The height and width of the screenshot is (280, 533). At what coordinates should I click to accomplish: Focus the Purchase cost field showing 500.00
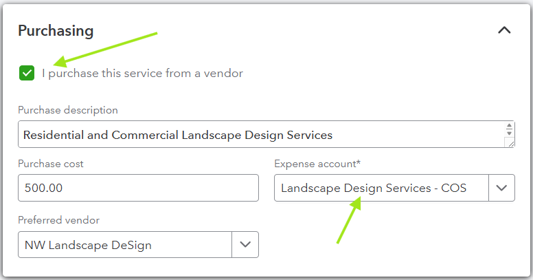pyautogui.click(x=138, y=188)
